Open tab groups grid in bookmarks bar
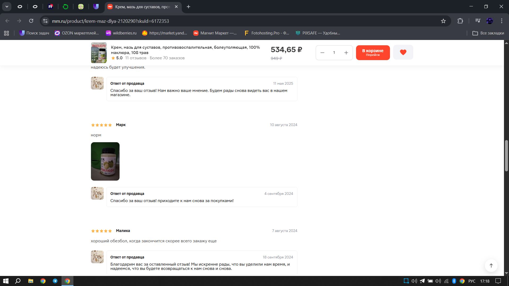 pyautogui.click(x=7, y=33)
